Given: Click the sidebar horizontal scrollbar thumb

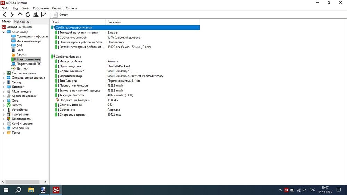Looking at the screenshot, I should (22, 181).
